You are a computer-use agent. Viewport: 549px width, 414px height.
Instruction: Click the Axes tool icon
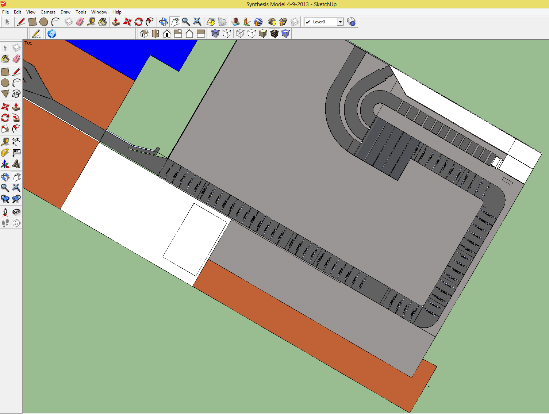(5, 164)
